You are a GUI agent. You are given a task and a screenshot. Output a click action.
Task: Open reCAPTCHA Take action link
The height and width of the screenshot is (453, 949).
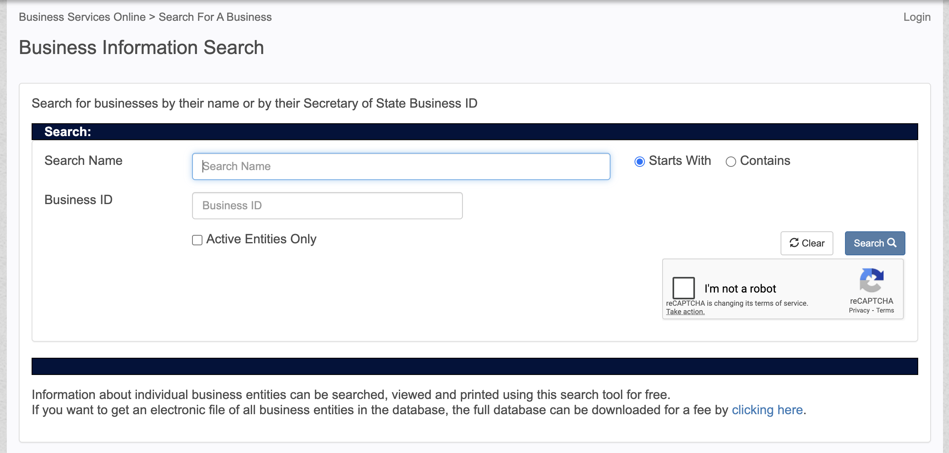click(x=685, y=312)
